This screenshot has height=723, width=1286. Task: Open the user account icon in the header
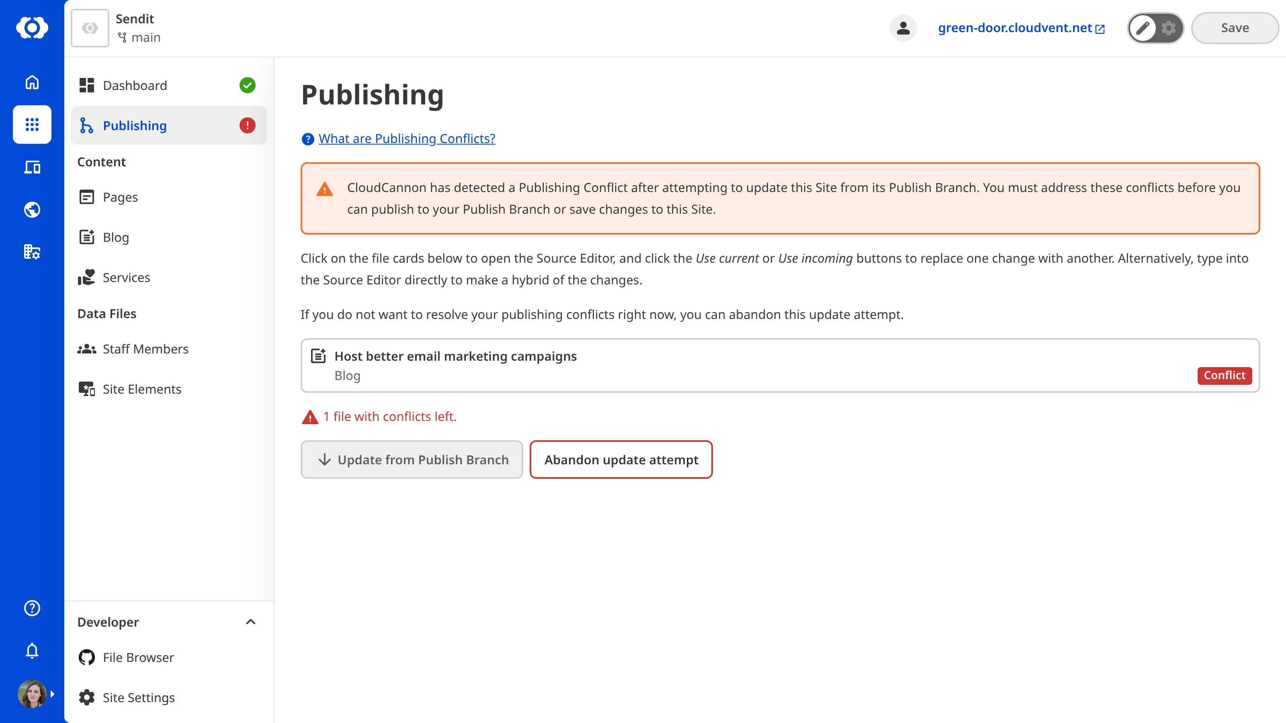point(903,28)
